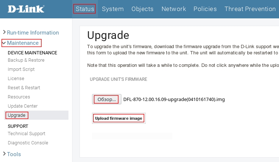The width and height of the screenshot is (279, 162).
Task: Open the Threat Prevention tab
Action: (x=250, y=9)
